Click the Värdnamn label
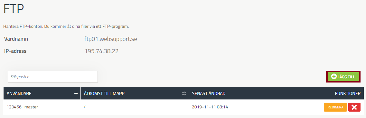 [x=16, y=39]
